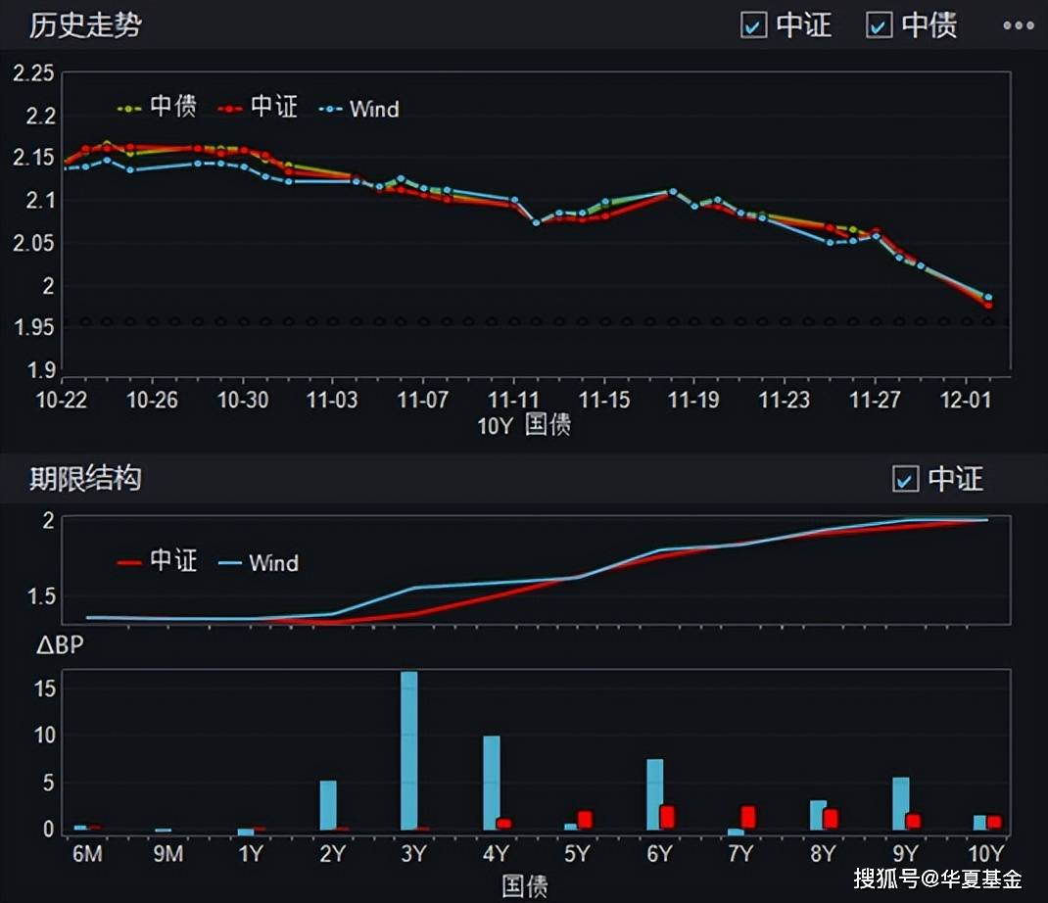This screenshot has width=1048, height=903.
Task: Click the green 中债 legend marker in history chart
Action: pos(130,108)
